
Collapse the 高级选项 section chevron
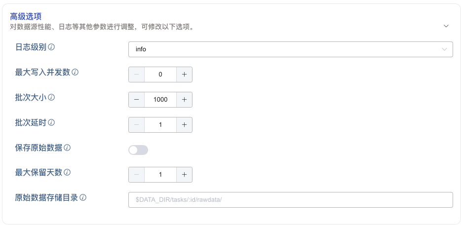click(x=446, y=26)
